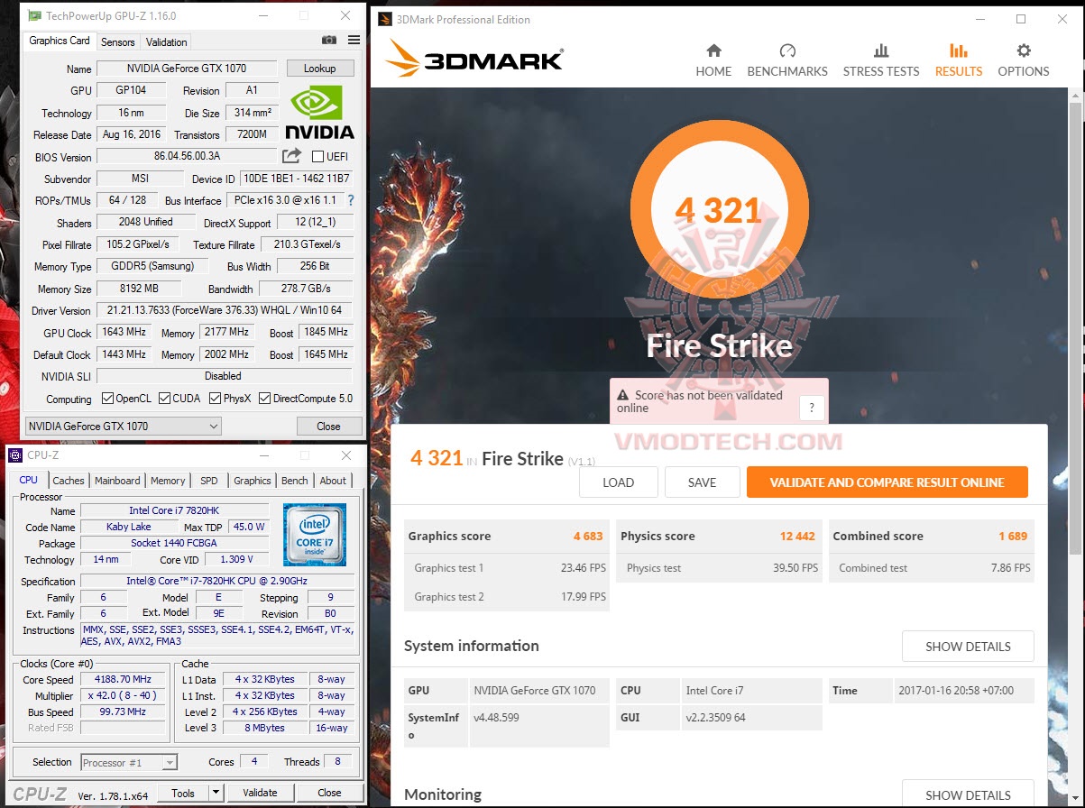Click Validate and Compare Result Online
Image resolution: width=1085 pixels, height=808 pixels.
click(887, 482)
